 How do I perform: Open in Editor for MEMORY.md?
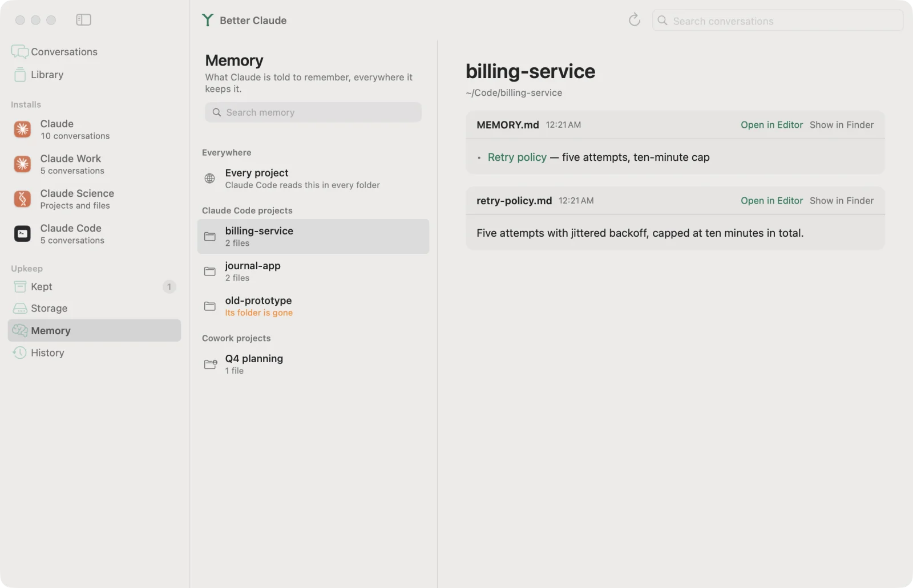click(771, 125)
